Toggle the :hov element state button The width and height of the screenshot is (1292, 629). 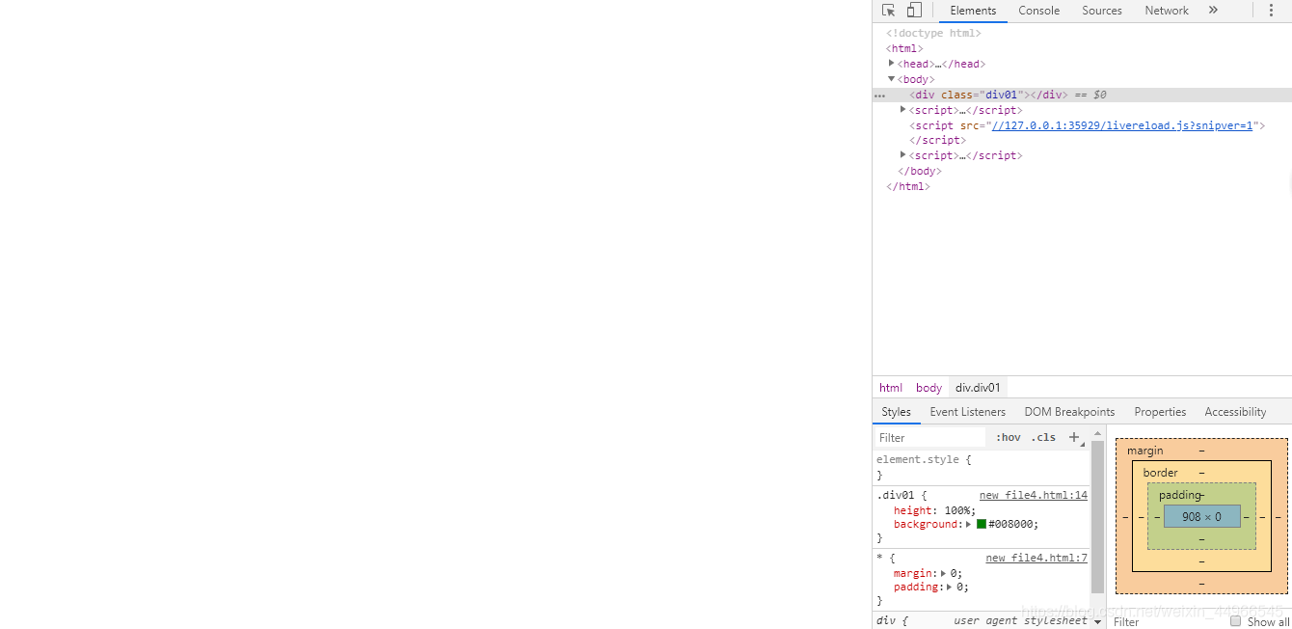point(1009,438)
